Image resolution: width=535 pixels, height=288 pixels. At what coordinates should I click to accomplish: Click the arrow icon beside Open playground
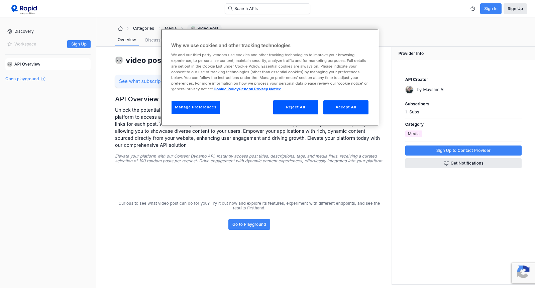43,79
